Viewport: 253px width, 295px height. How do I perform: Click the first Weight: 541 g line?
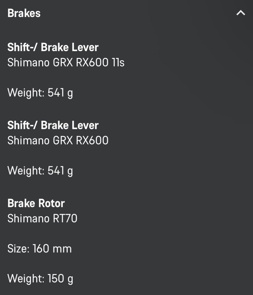point(40,93)
